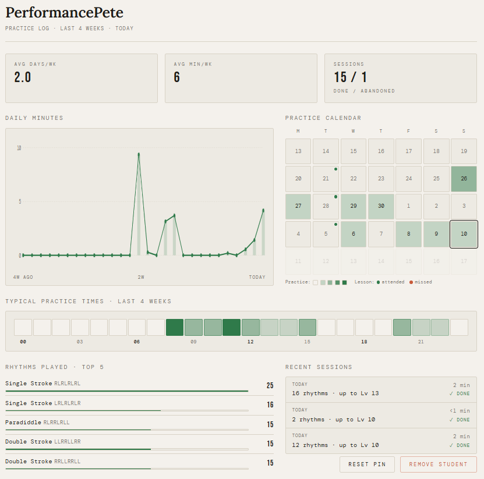Click calendar day 7
This screenshot has width=484, height=479.
tap(381, 234)
